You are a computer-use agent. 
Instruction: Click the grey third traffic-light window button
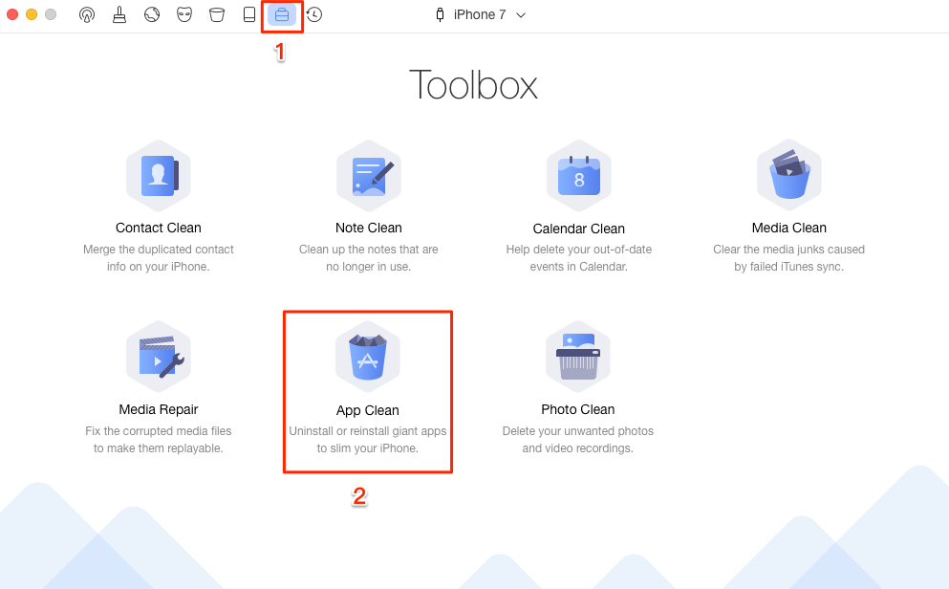click(x=51, y=14)
